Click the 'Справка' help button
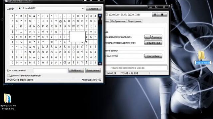This screenshot has height=119, width=213. coord(94,9)
